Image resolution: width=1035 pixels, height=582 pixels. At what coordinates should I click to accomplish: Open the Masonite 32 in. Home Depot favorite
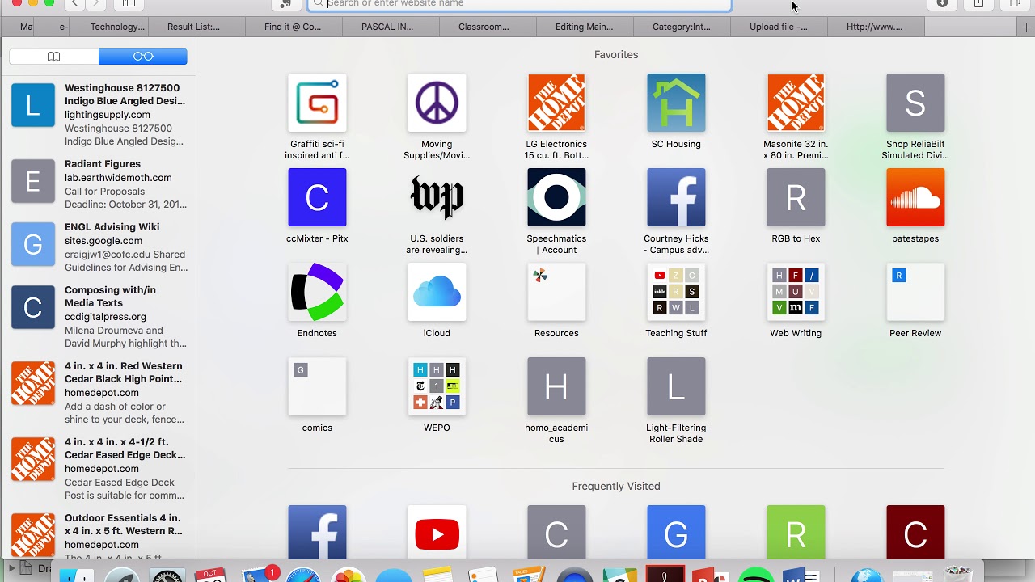[x=796, y=103]
